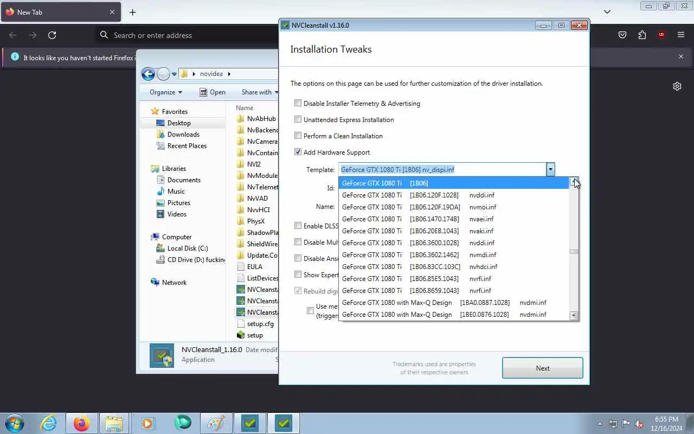Choose entry 1B06.120F.19DA nvmoi.inf
This screenshot has width=694, height=434.
454,207
